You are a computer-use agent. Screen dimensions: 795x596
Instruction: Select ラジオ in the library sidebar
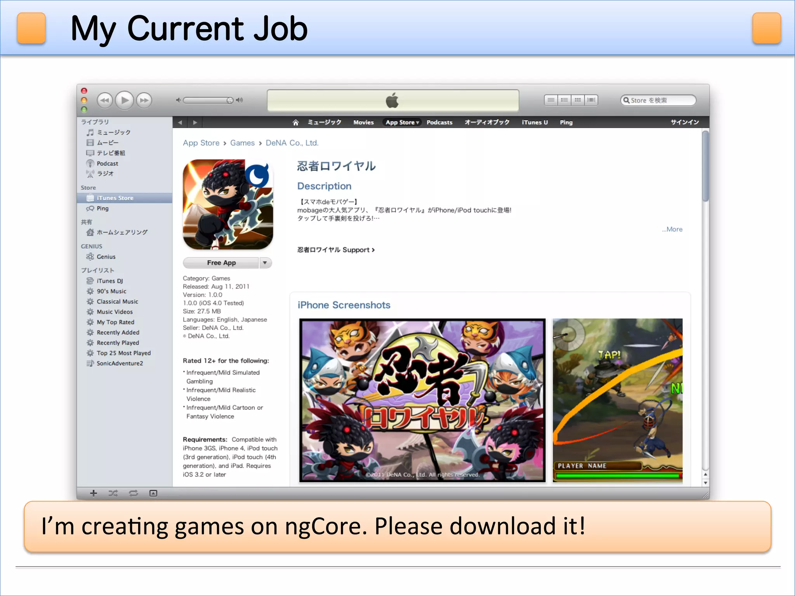pyautogui.click(x=124, y=173)
